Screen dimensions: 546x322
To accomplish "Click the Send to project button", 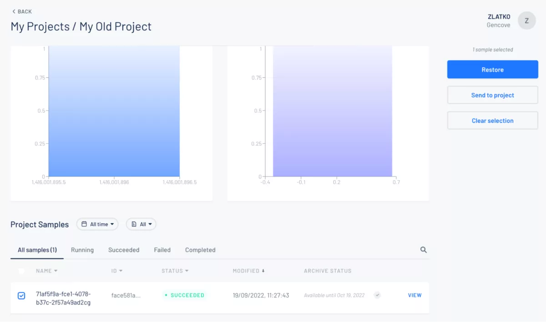I will (x=492, y=95).
